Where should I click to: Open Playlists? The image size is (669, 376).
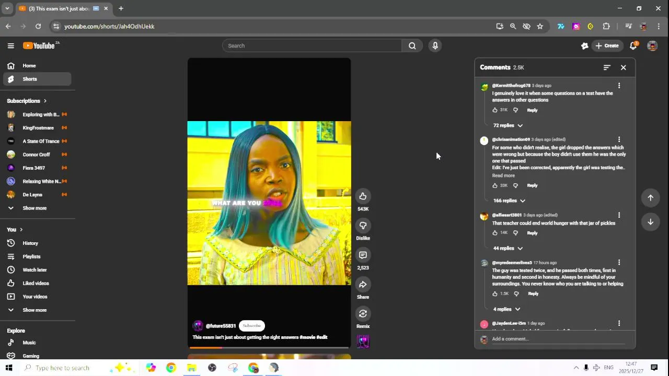37,256
